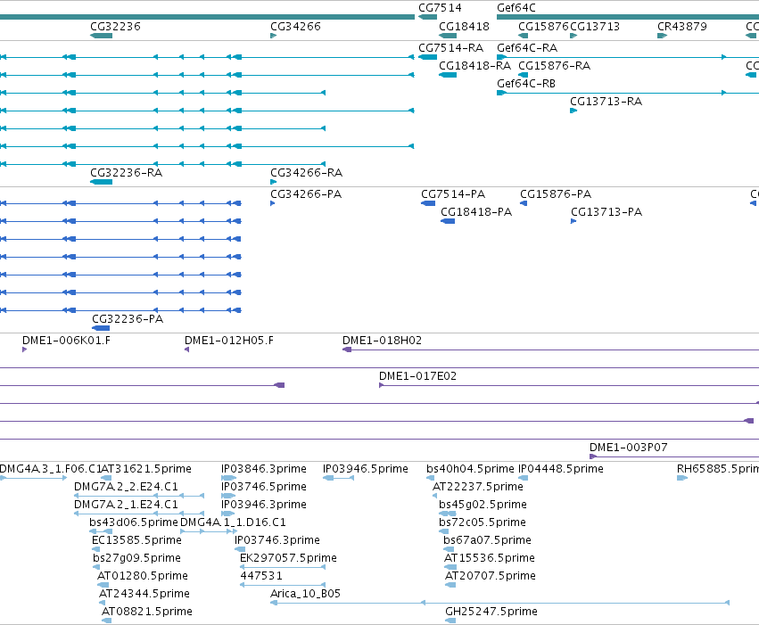
Task: Open the AT20707.5prime EST label
Action: tap(490, 576)
